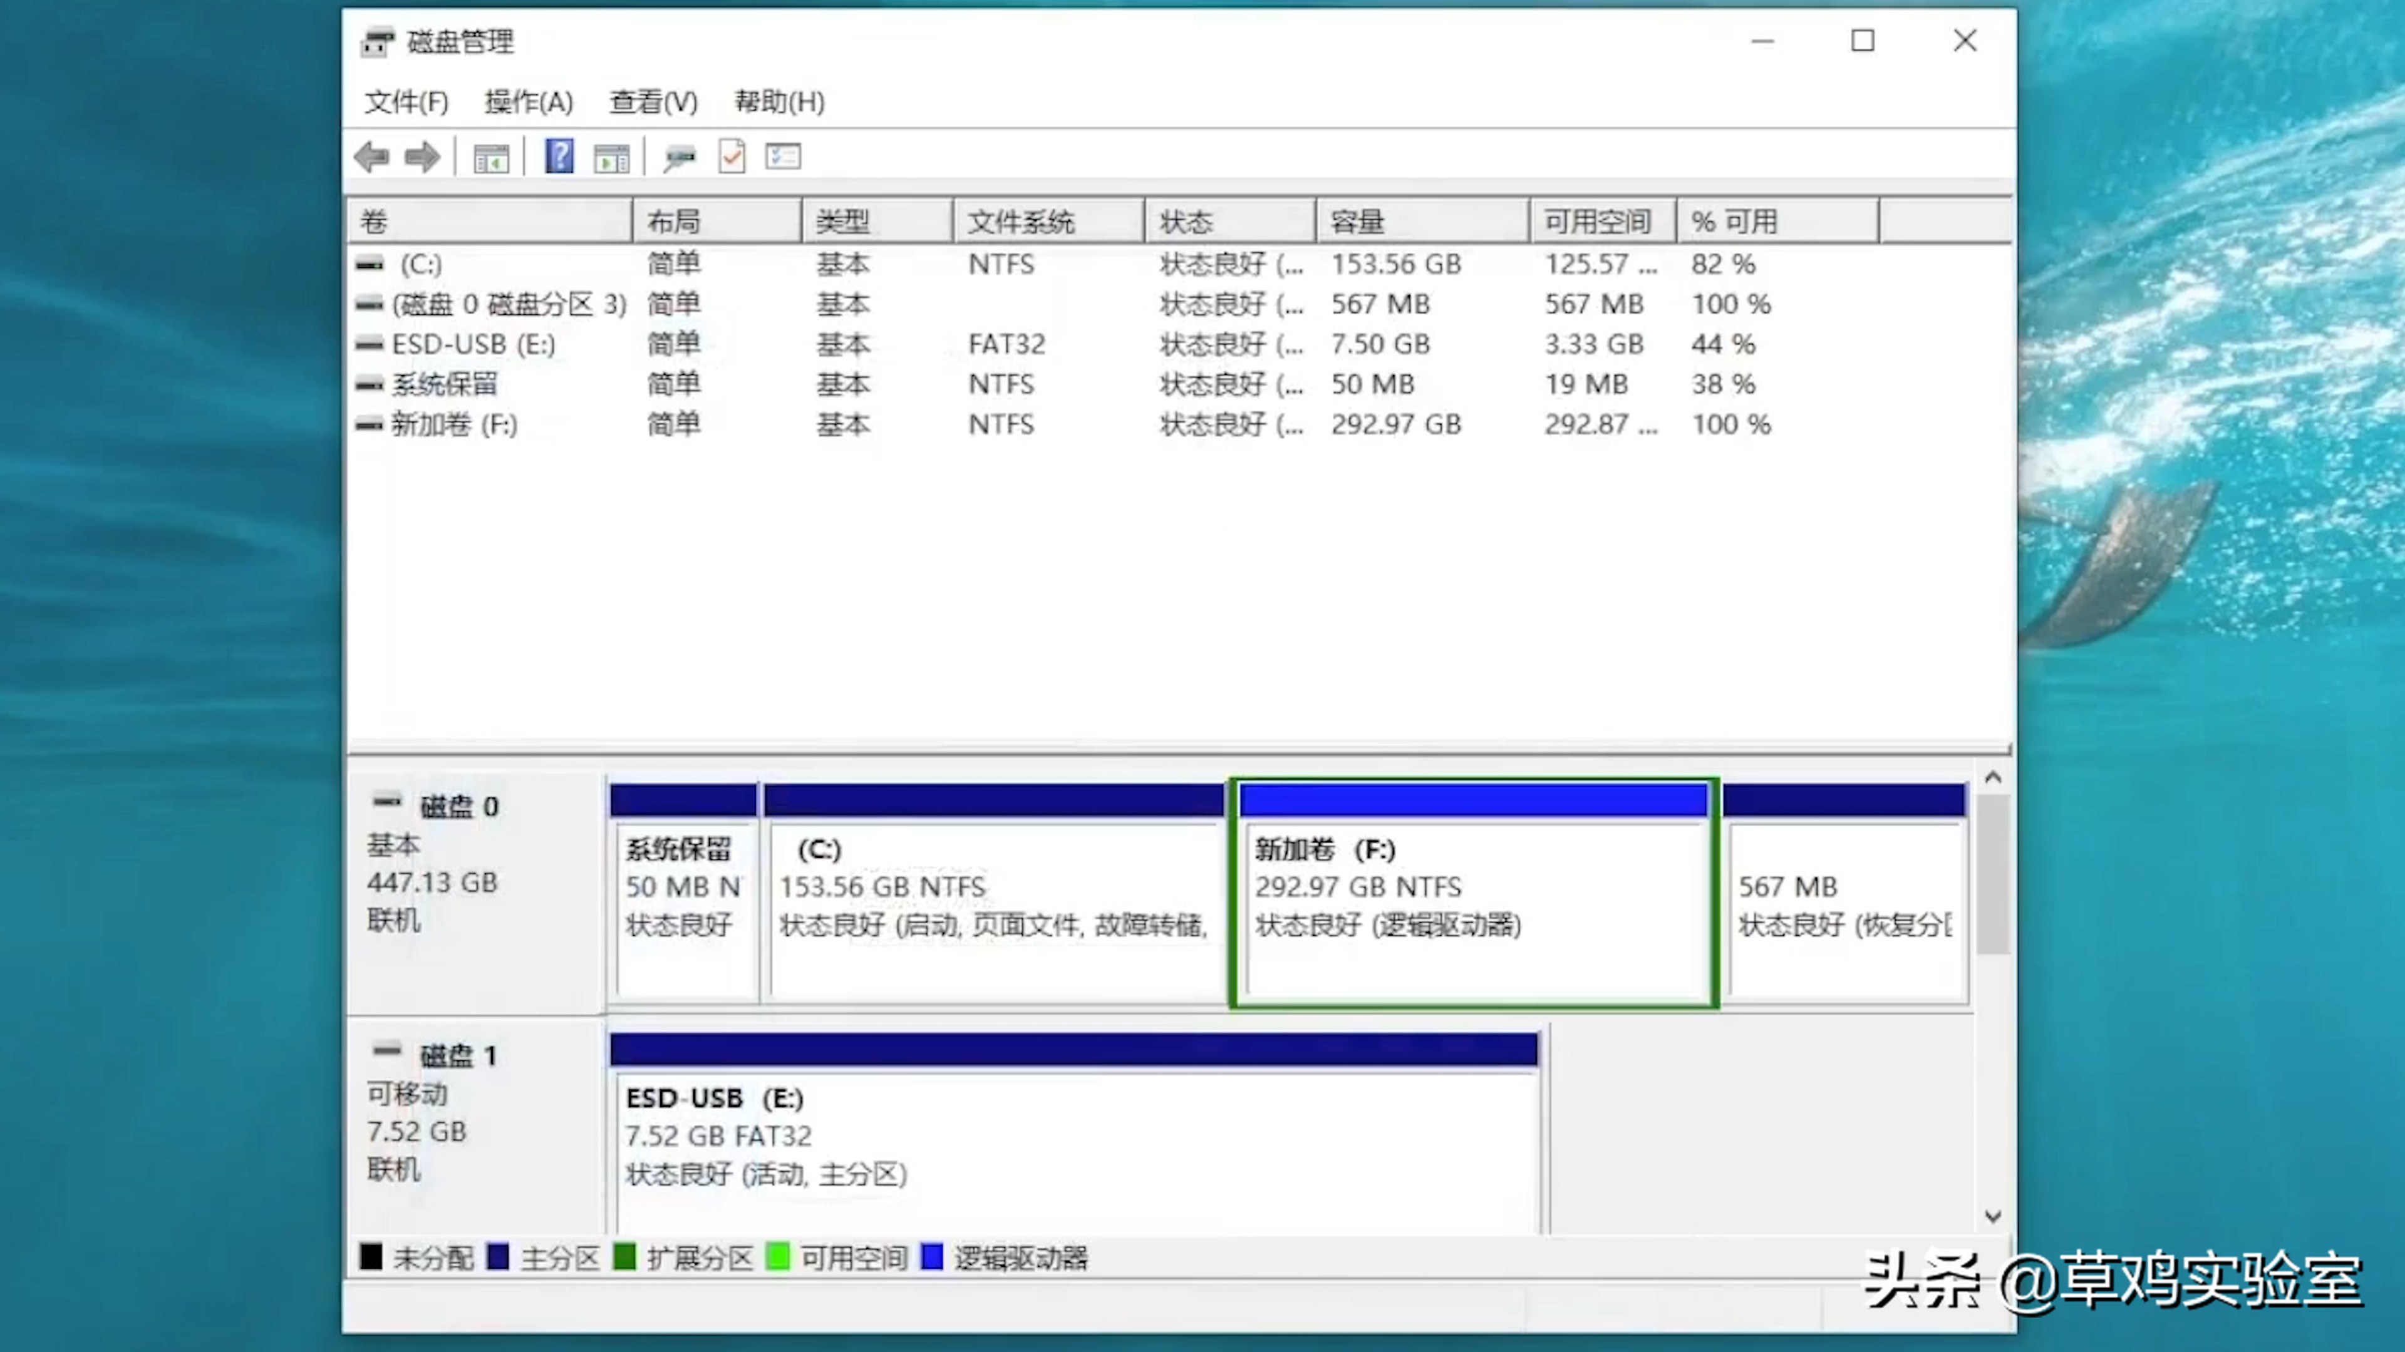Click the Disk Management title bar icon

(377, 42)
